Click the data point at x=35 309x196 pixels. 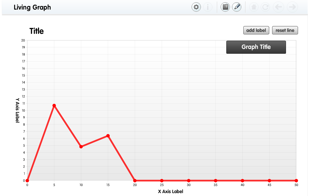216,181
